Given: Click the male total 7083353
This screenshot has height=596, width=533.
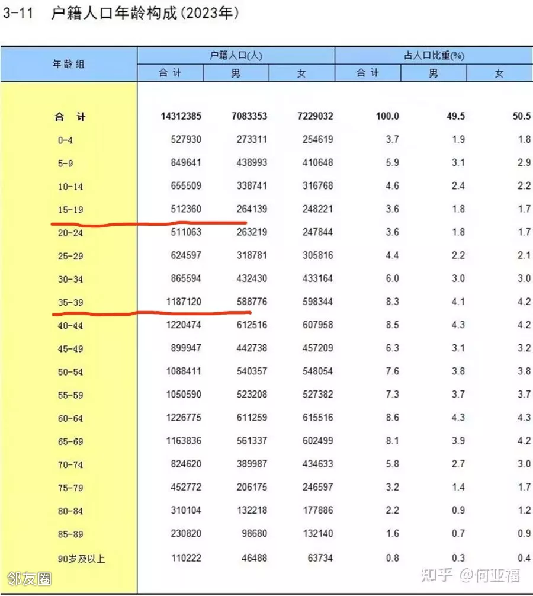Looking at the screenshot, I should click(249, 117).
